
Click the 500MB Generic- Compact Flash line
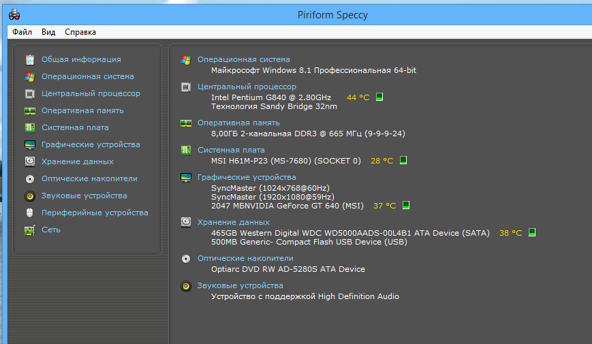click(309, 242)
